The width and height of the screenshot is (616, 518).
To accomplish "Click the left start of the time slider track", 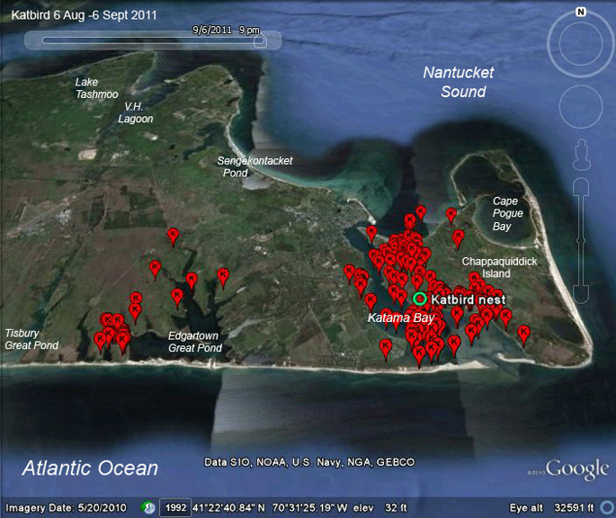I will tap(45, 40).
